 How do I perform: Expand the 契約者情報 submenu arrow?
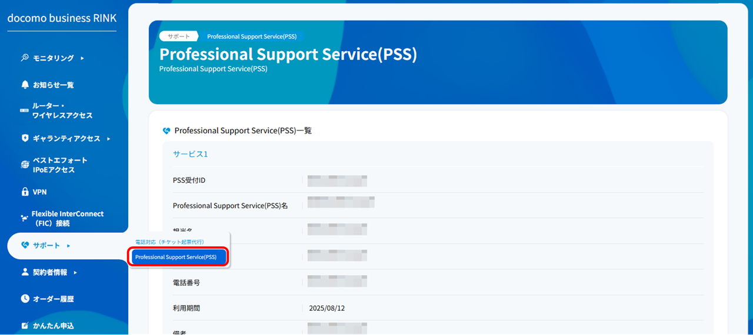pos(75,273)
